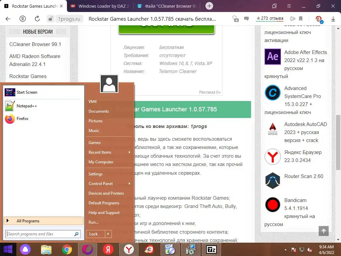341x256 pixels.
Task: Expand the Recent Items submenu arrow
Action: point(130,152)
